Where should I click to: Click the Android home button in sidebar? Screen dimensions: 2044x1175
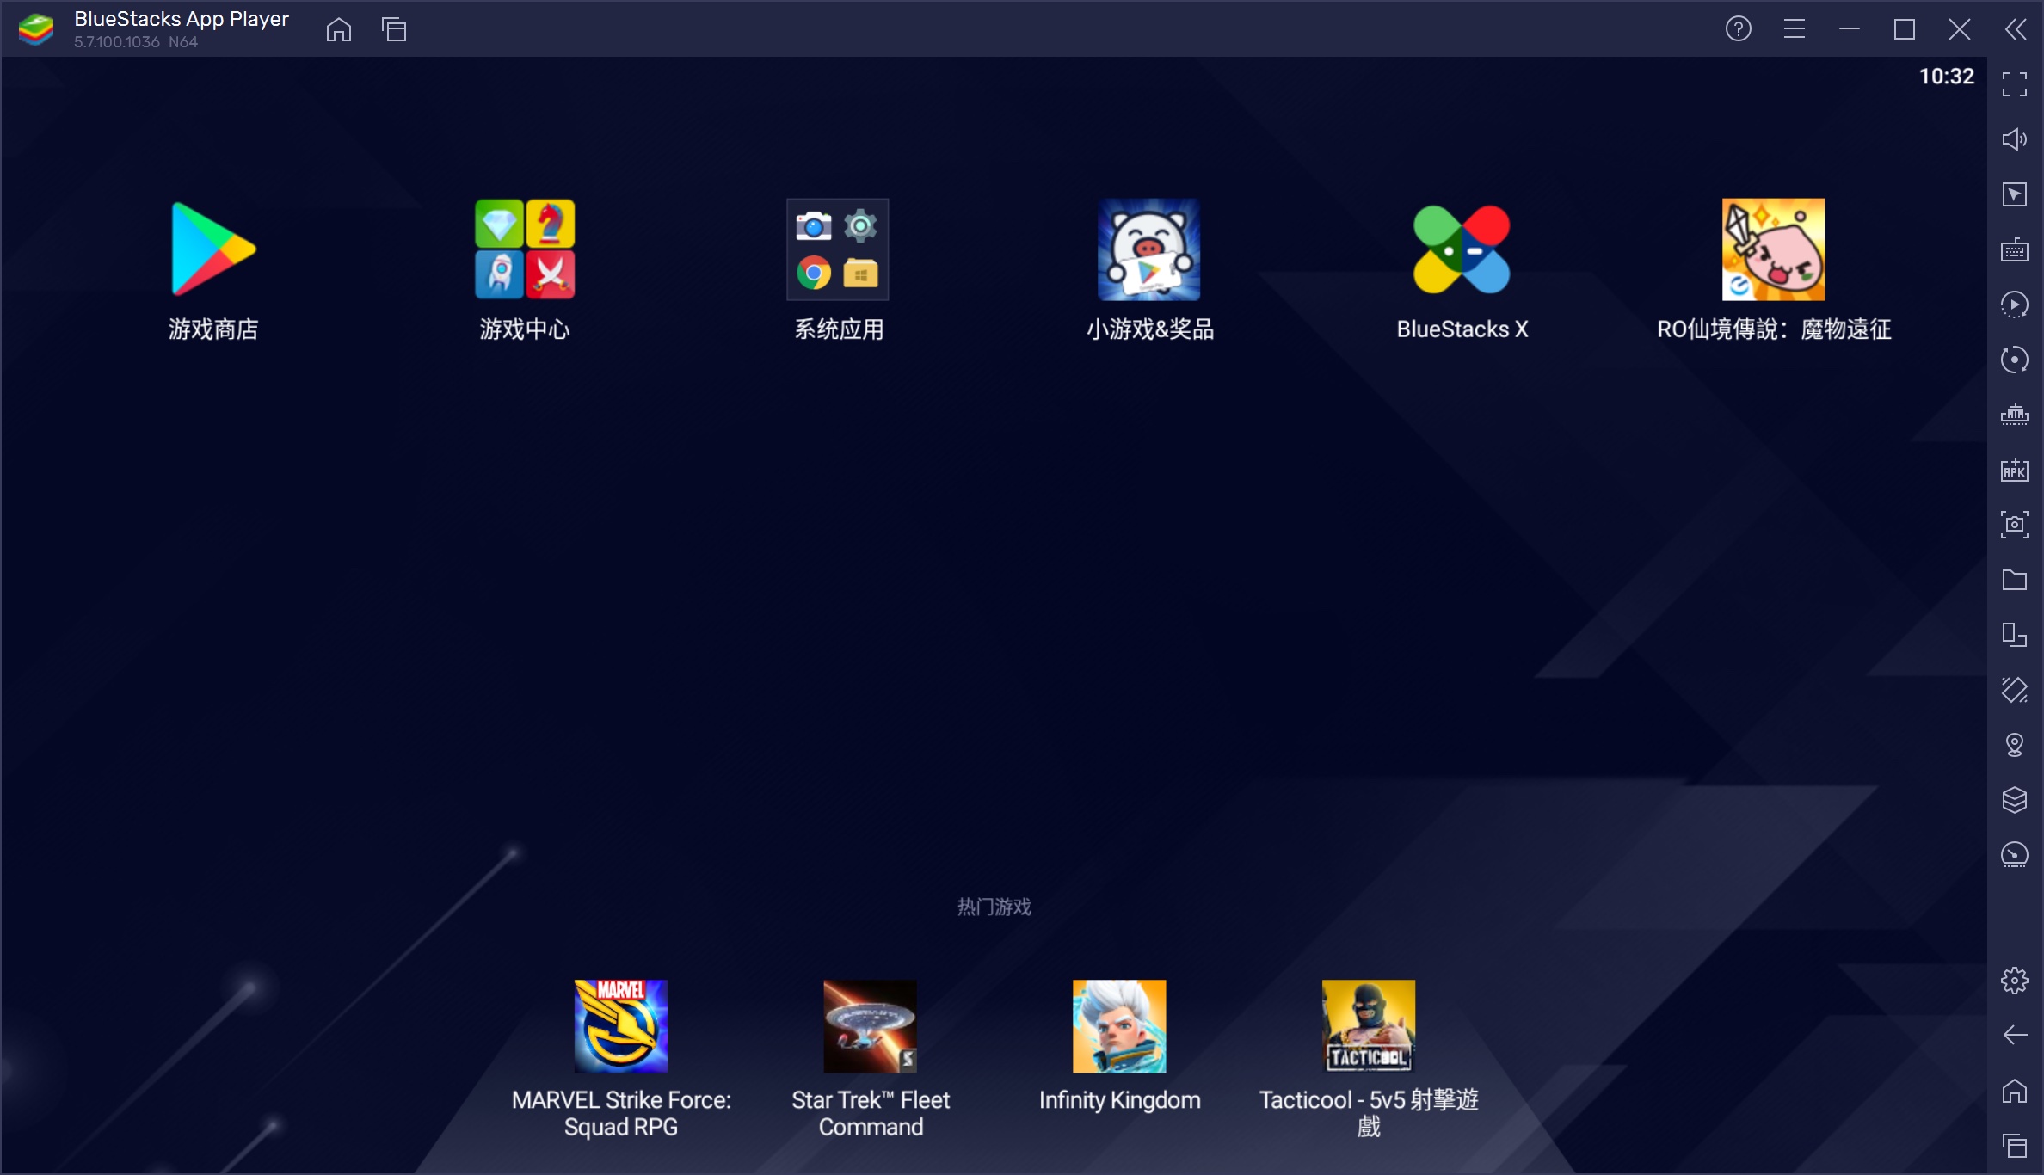point(2015,1091)
